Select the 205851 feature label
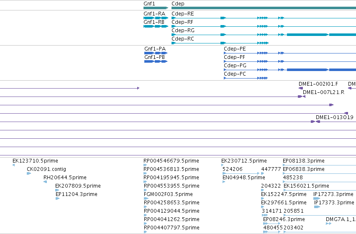Viewport: 356px width, 234px height. pyautogui.click(x=294, y=211)
